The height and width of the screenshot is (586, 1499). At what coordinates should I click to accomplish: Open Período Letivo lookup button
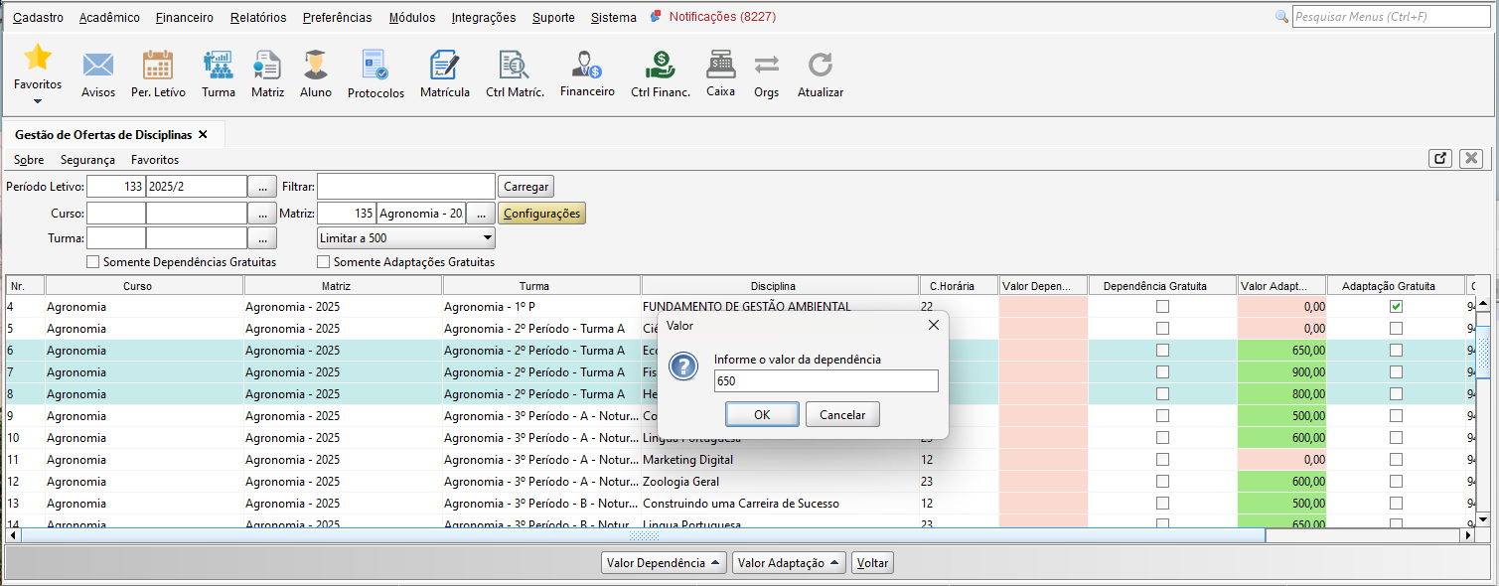point(261,187)
